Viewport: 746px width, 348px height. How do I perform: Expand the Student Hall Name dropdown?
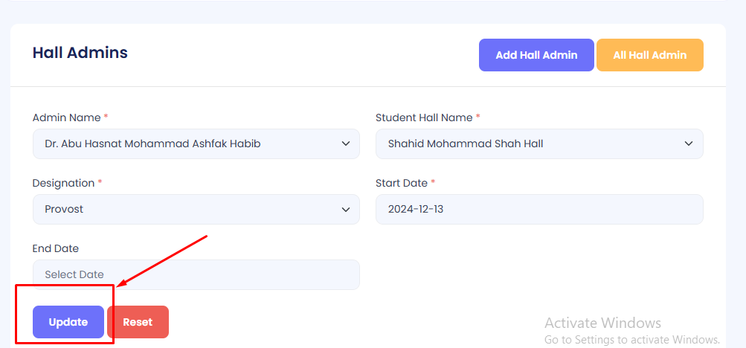[x=529, y=144]
